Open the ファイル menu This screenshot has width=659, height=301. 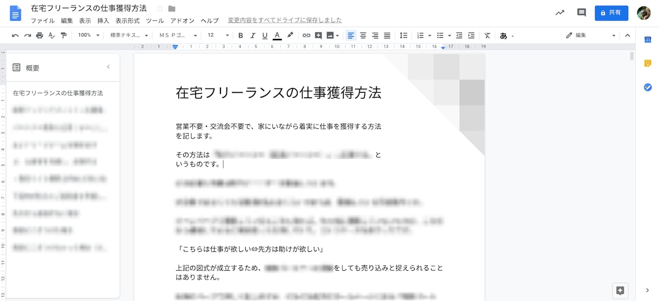tap(43, 20)
